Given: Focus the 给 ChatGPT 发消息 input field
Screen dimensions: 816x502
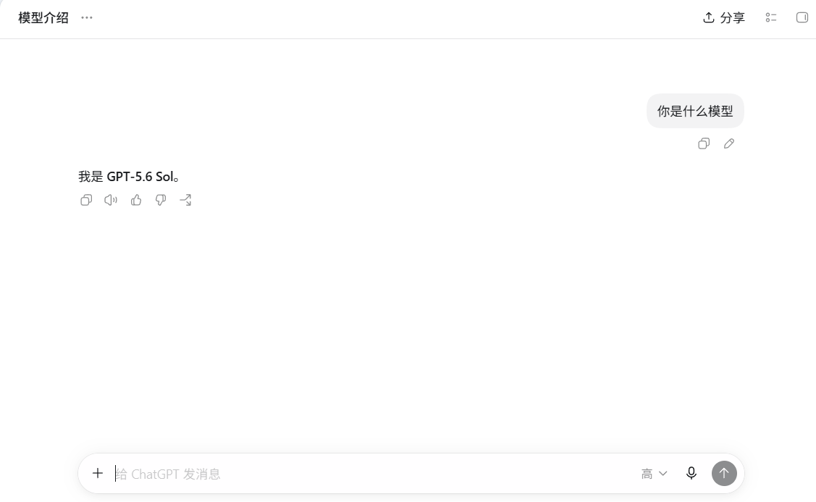Looking at the screenshot, I should [x=372, y=474].
